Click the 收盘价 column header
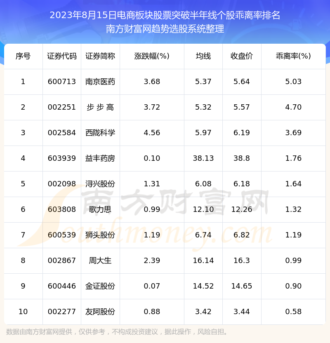The image size is (330, 343). click(242, 56)
